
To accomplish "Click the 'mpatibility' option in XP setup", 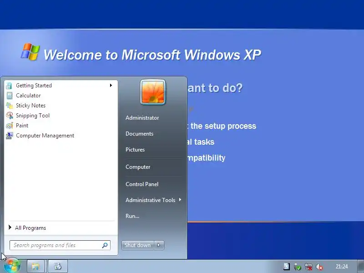I will pos(206,158).
